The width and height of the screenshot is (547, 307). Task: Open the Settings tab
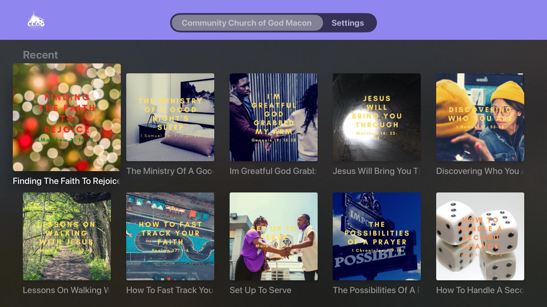[x=348, y=23]
